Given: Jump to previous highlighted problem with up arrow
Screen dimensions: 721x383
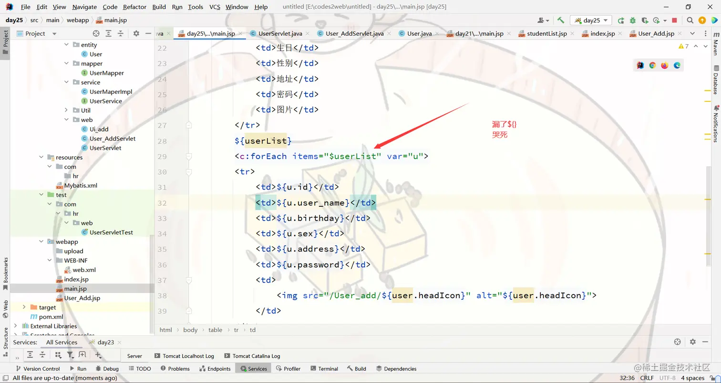Looking at the screenshot, I should [x=696, y=46].
